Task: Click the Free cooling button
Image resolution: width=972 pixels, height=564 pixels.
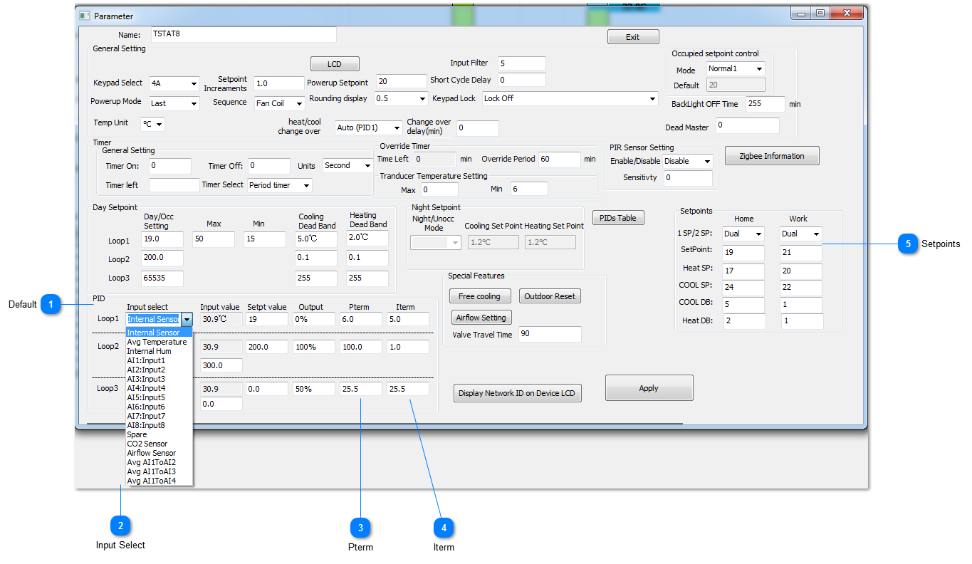Action: (479, 296)
